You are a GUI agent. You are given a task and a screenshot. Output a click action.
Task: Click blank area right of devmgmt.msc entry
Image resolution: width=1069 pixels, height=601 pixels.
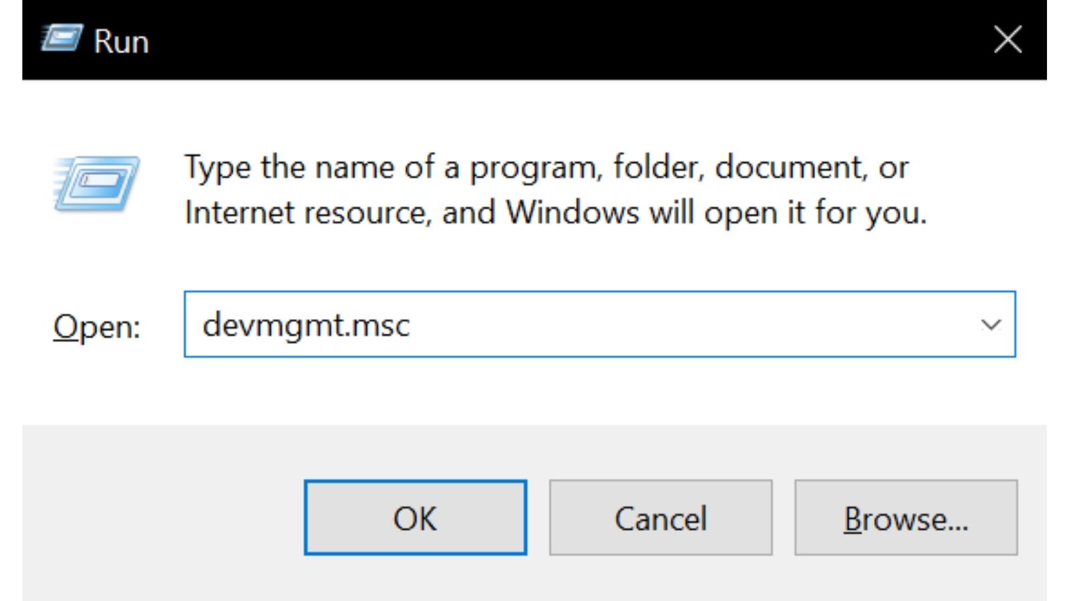click(688, 325)
